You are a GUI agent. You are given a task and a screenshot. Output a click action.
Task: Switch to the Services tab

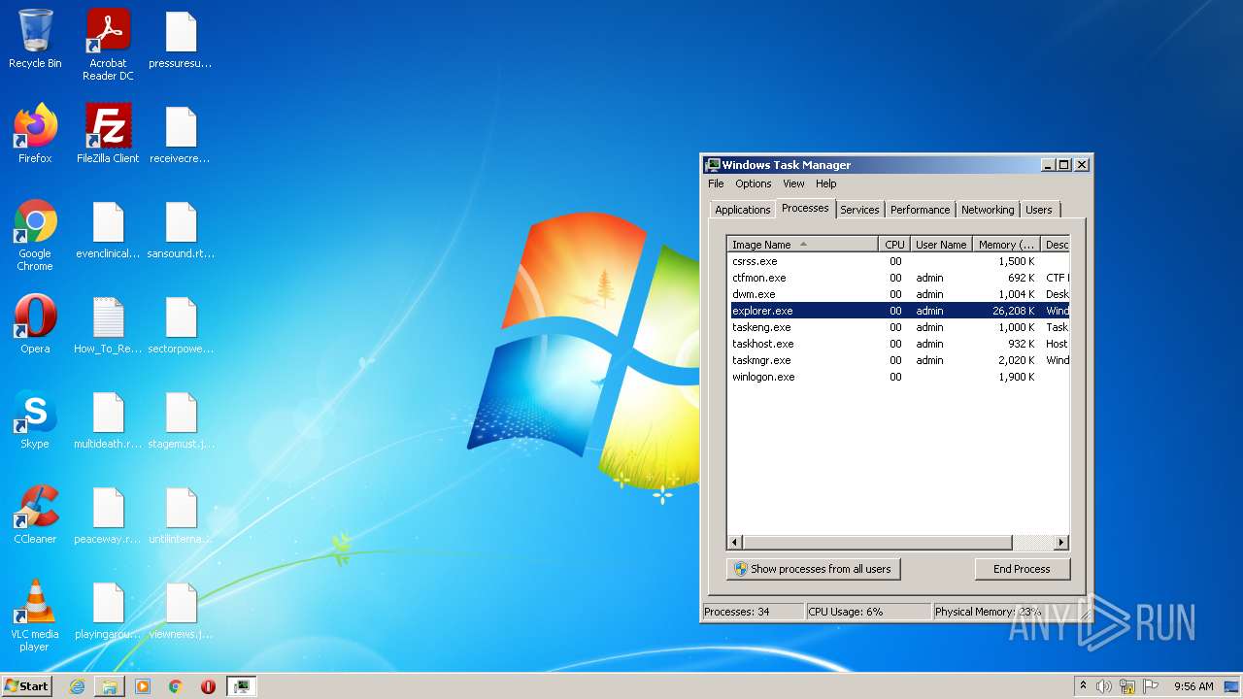(x=859, y=210)
